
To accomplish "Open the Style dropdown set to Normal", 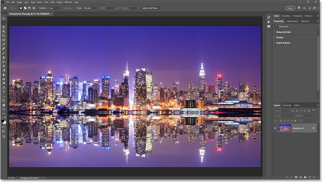I will click(x=90, y=8).
